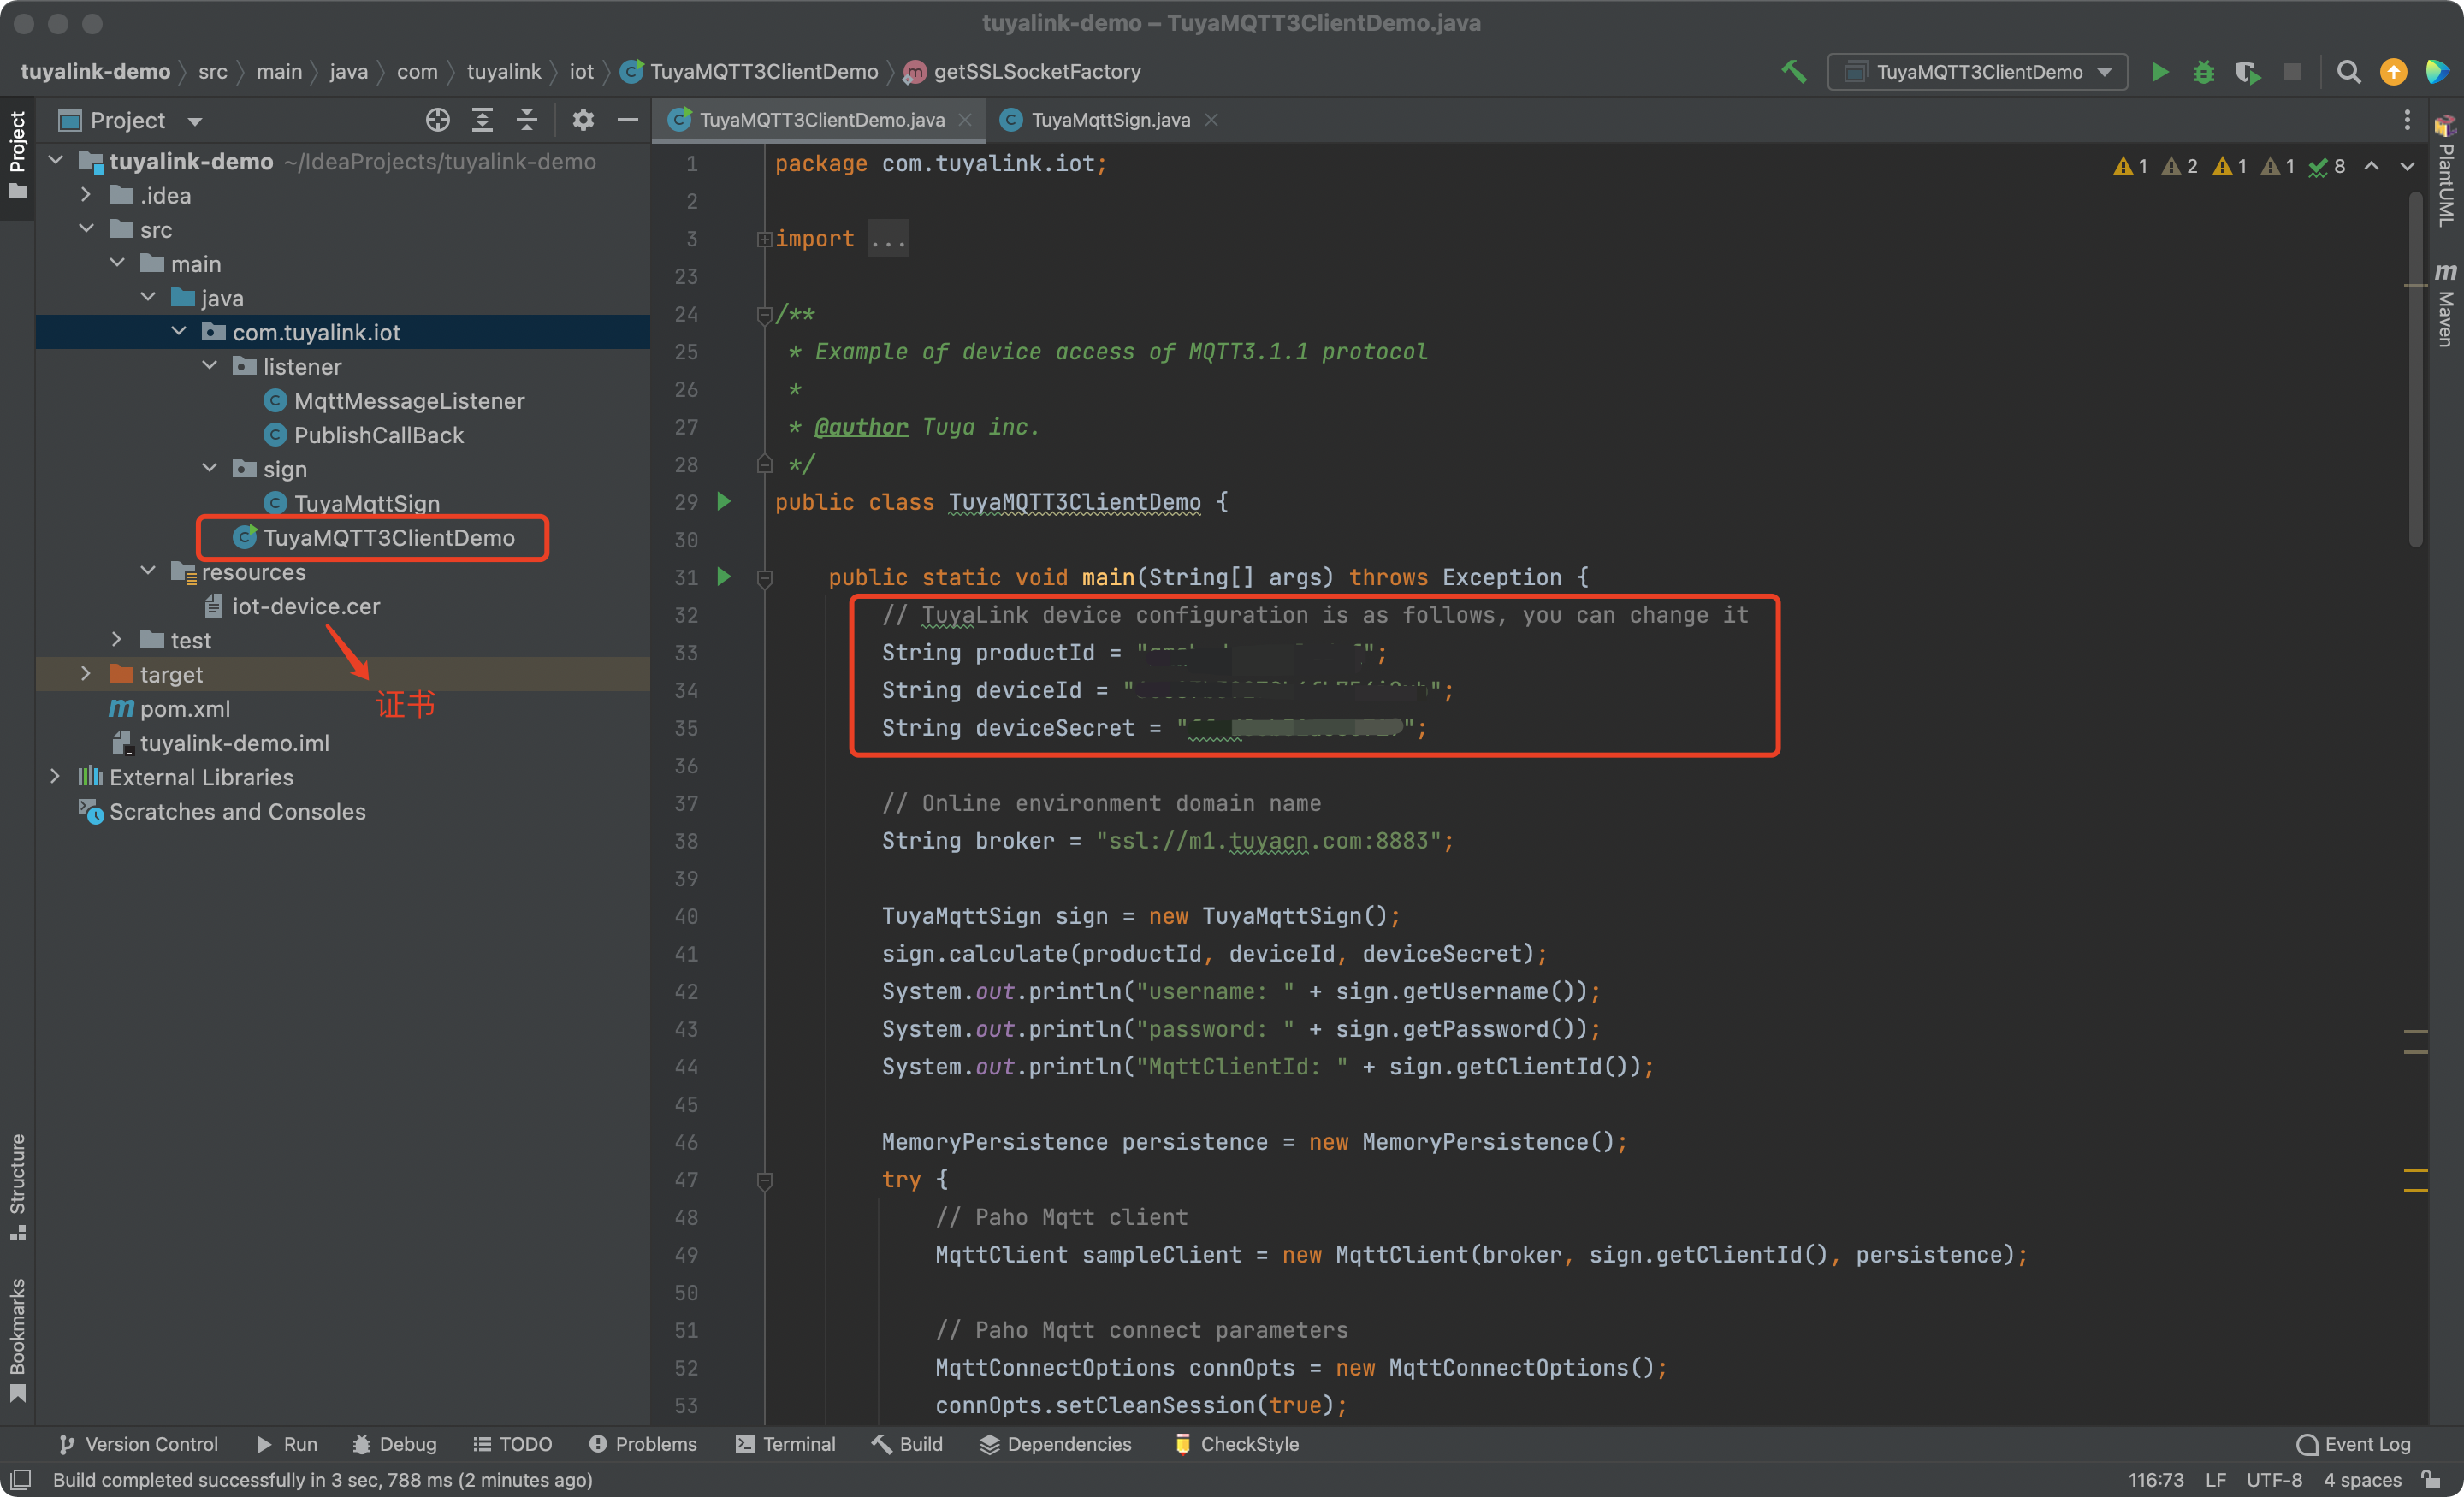Collapse the sign package

click(x=210, y=468)
